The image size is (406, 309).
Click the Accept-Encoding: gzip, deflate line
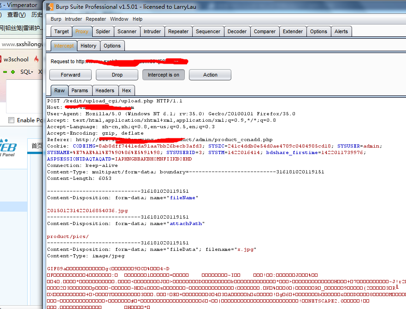(95, 133)
